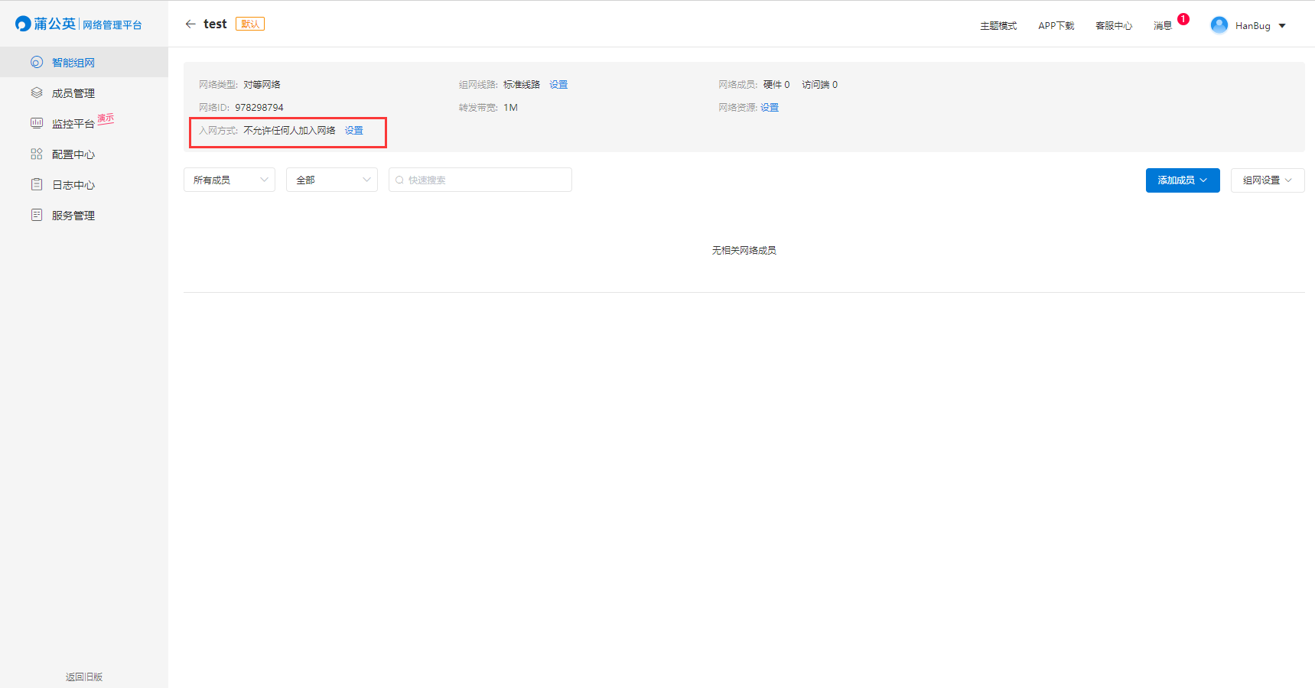
Task: Click the 配置中心 grid icon
Action: pyautogui.click(x=37, y=154)
